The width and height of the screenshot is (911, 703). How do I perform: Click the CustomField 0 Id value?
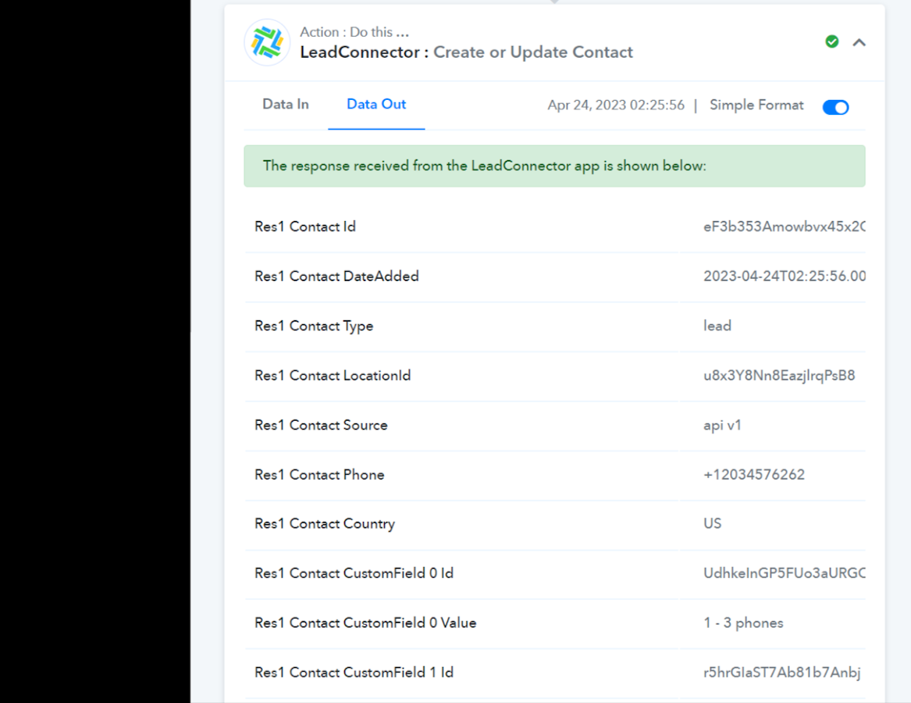coord(784,573)
